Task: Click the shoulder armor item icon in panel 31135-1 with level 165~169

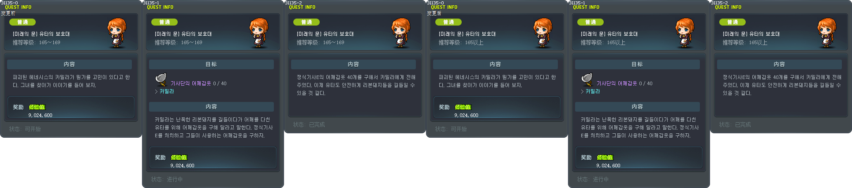Action: (161, 79)
